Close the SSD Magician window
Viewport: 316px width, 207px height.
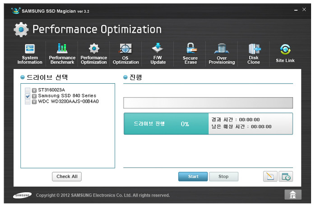click(304, 9)
